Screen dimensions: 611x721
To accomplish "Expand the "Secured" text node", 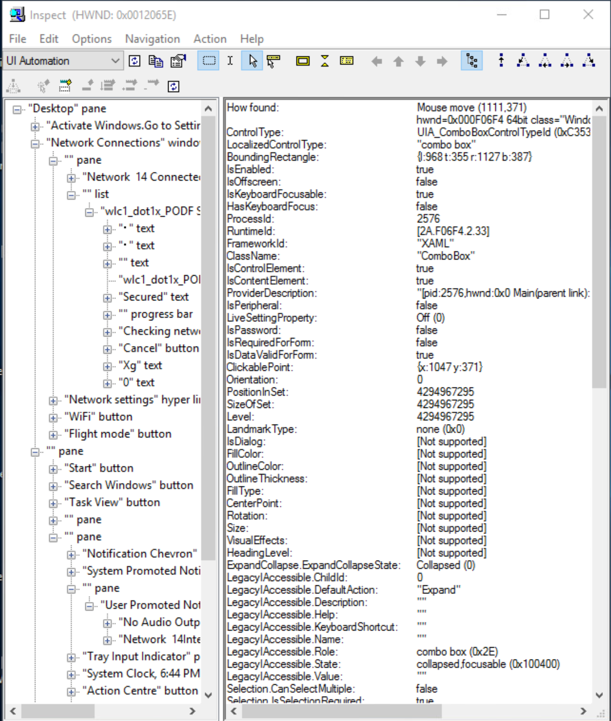I will click(x=108, y=298).
